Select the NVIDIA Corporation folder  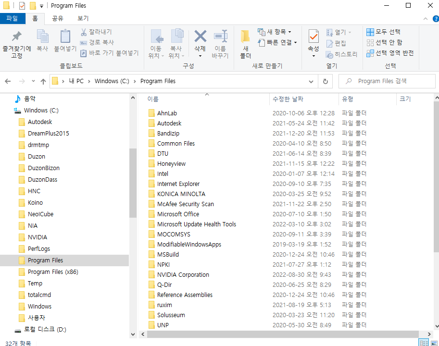[x=183, y=275]
